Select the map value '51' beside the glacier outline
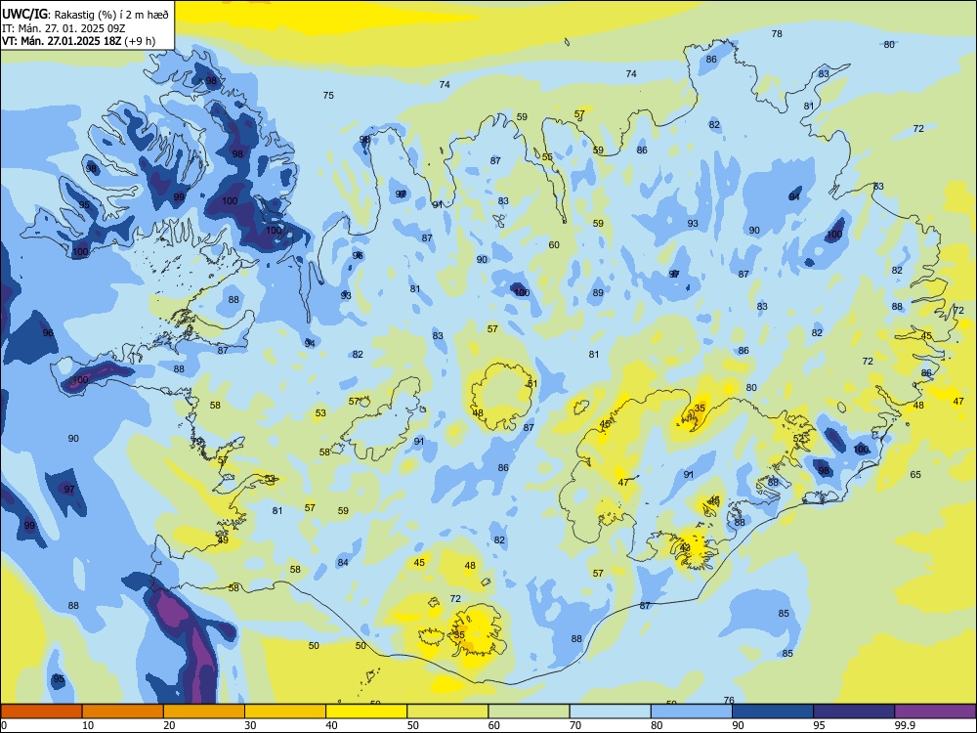This screenshot has height=733, width=977. click(x=532, y=383)
